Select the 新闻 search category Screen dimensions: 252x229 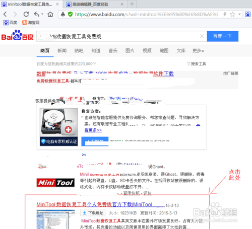tap(62, 51)
